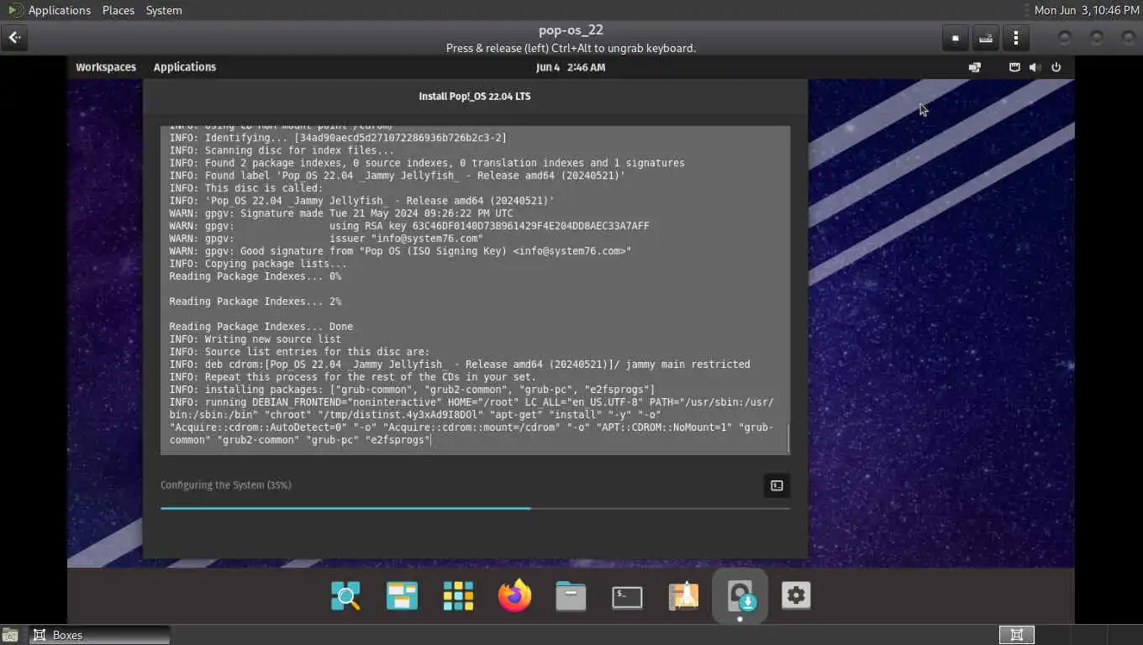Click the 'Repeat this process for the rest' line
Image resolution: width=1143 pixels, height=645 pixels.
tap(352, 377)
